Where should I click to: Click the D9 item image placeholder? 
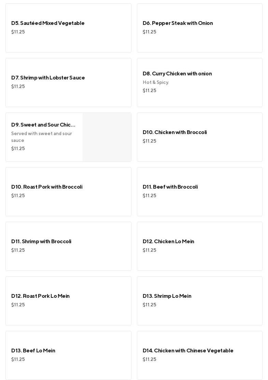tap(107, 137)
